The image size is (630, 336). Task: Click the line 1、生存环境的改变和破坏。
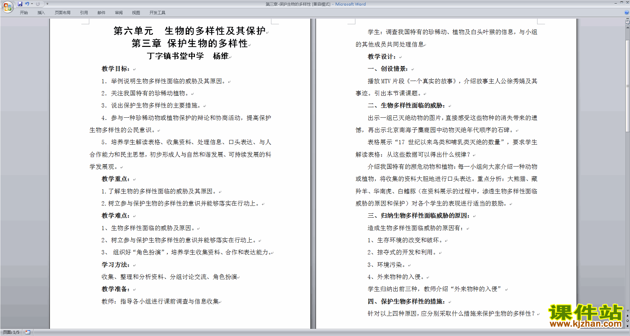click(405, 240)
